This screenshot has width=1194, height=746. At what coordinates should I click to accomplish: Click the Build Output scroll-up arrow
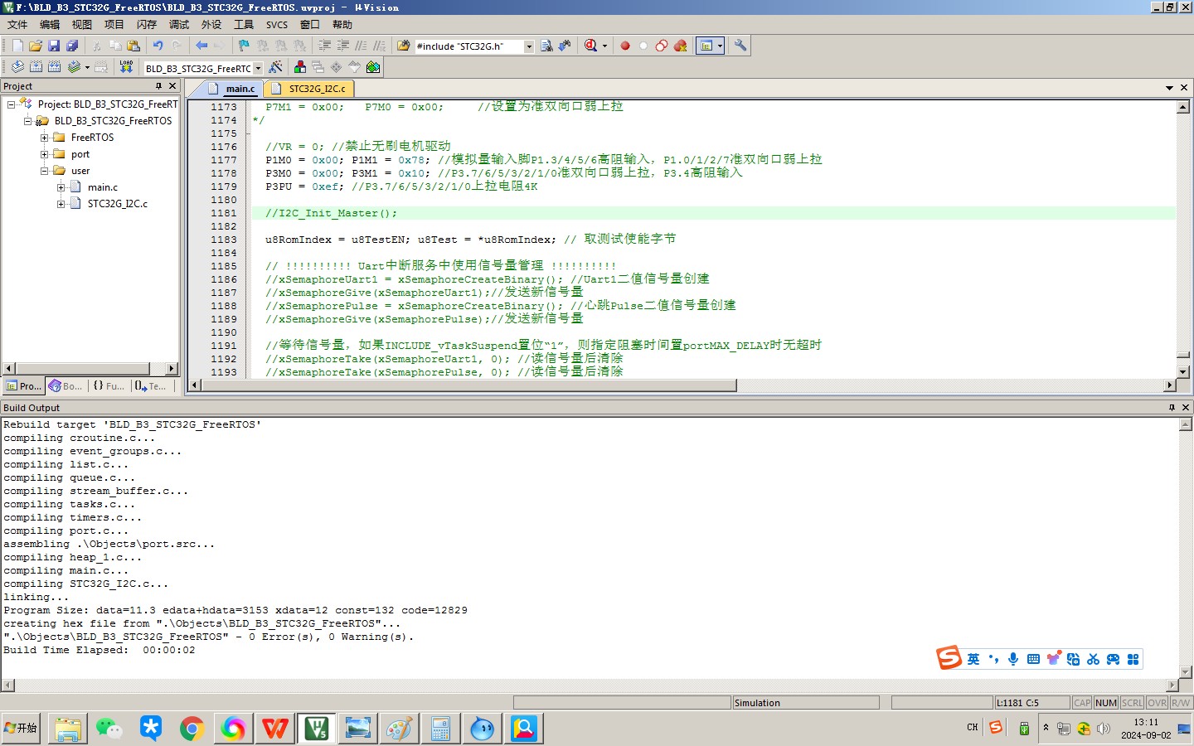click(x=1185, y=424)
